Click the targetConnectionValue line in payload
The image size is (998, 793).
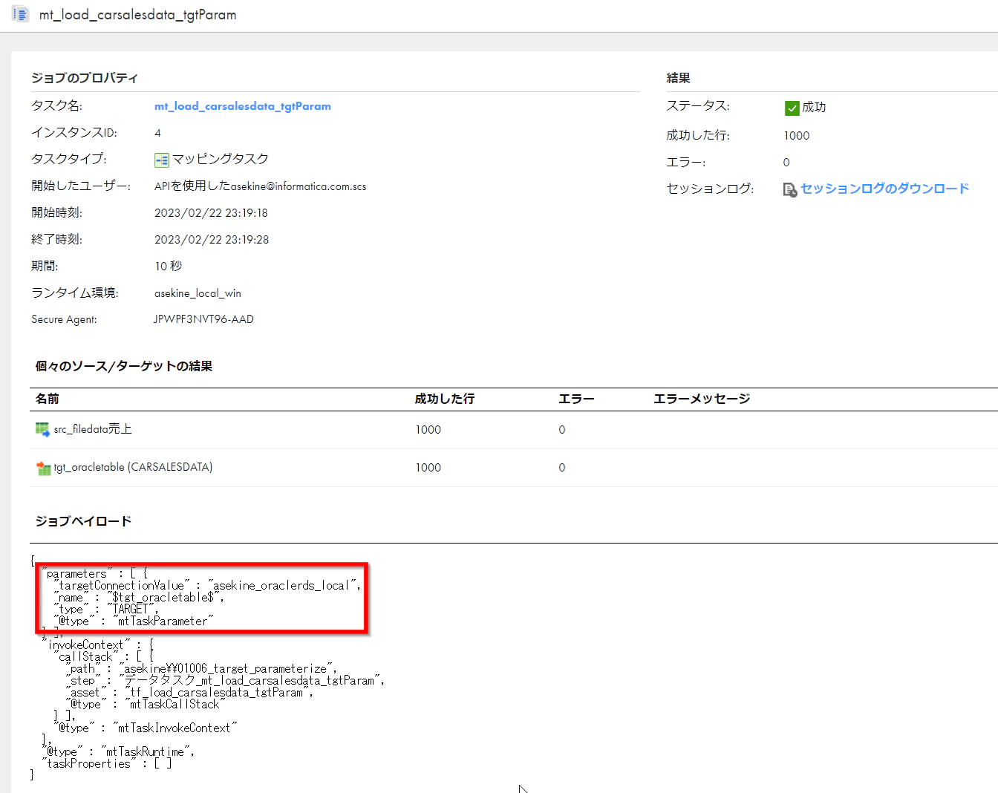207,586
